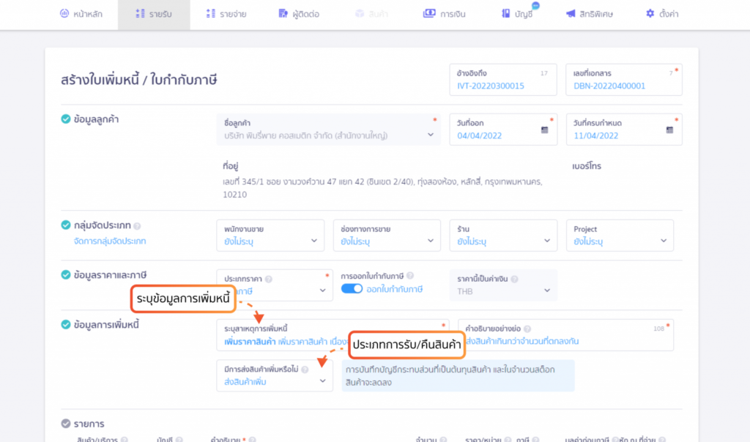Open the Project dropdown
Screen dimensions: 750x442
click(x=620, y=236)
